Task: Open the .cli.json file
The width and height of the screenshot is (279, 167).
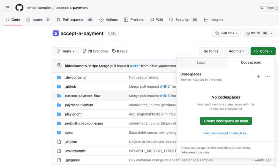Action: pos(71,142)
